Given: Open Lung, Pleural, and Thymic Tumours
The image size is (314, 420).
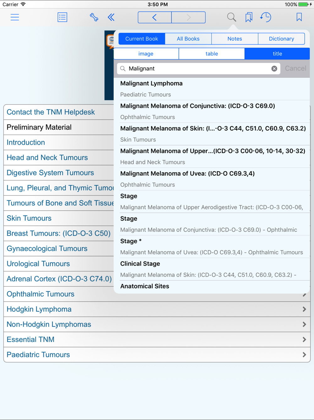Looking at the screenshot, I should click(59, 188).
